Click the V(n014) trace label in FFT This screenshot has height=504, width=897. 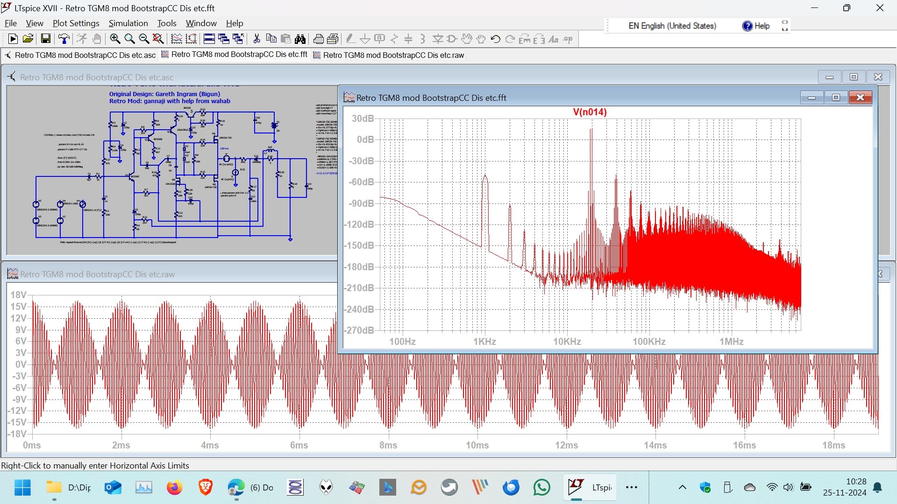590,112
